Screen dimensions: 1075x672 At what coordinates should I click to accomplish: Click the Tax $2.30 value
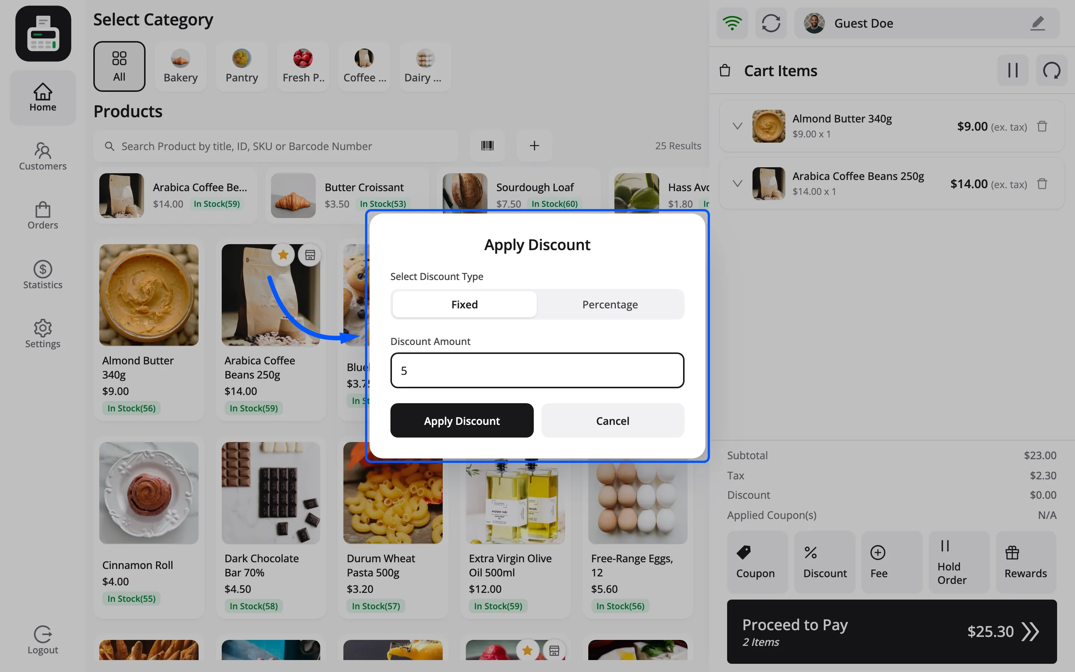pos(1043,475)
